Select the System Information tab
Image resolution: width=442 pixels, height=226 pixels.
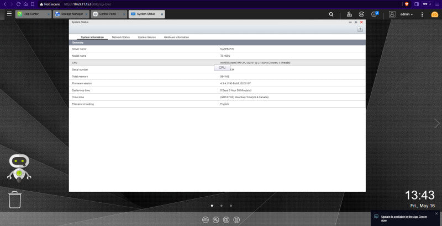92,37
